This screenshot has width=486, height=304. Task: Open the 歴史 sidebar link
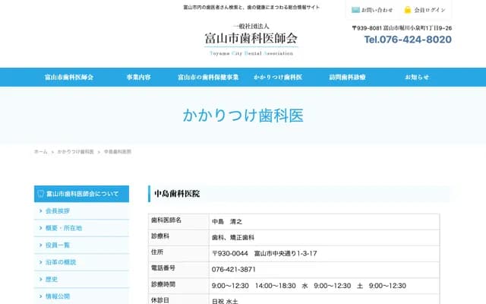coord(52,279)
